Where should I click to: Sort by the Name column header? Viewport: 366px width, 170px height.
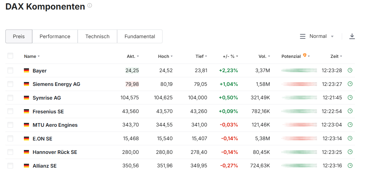32,56
